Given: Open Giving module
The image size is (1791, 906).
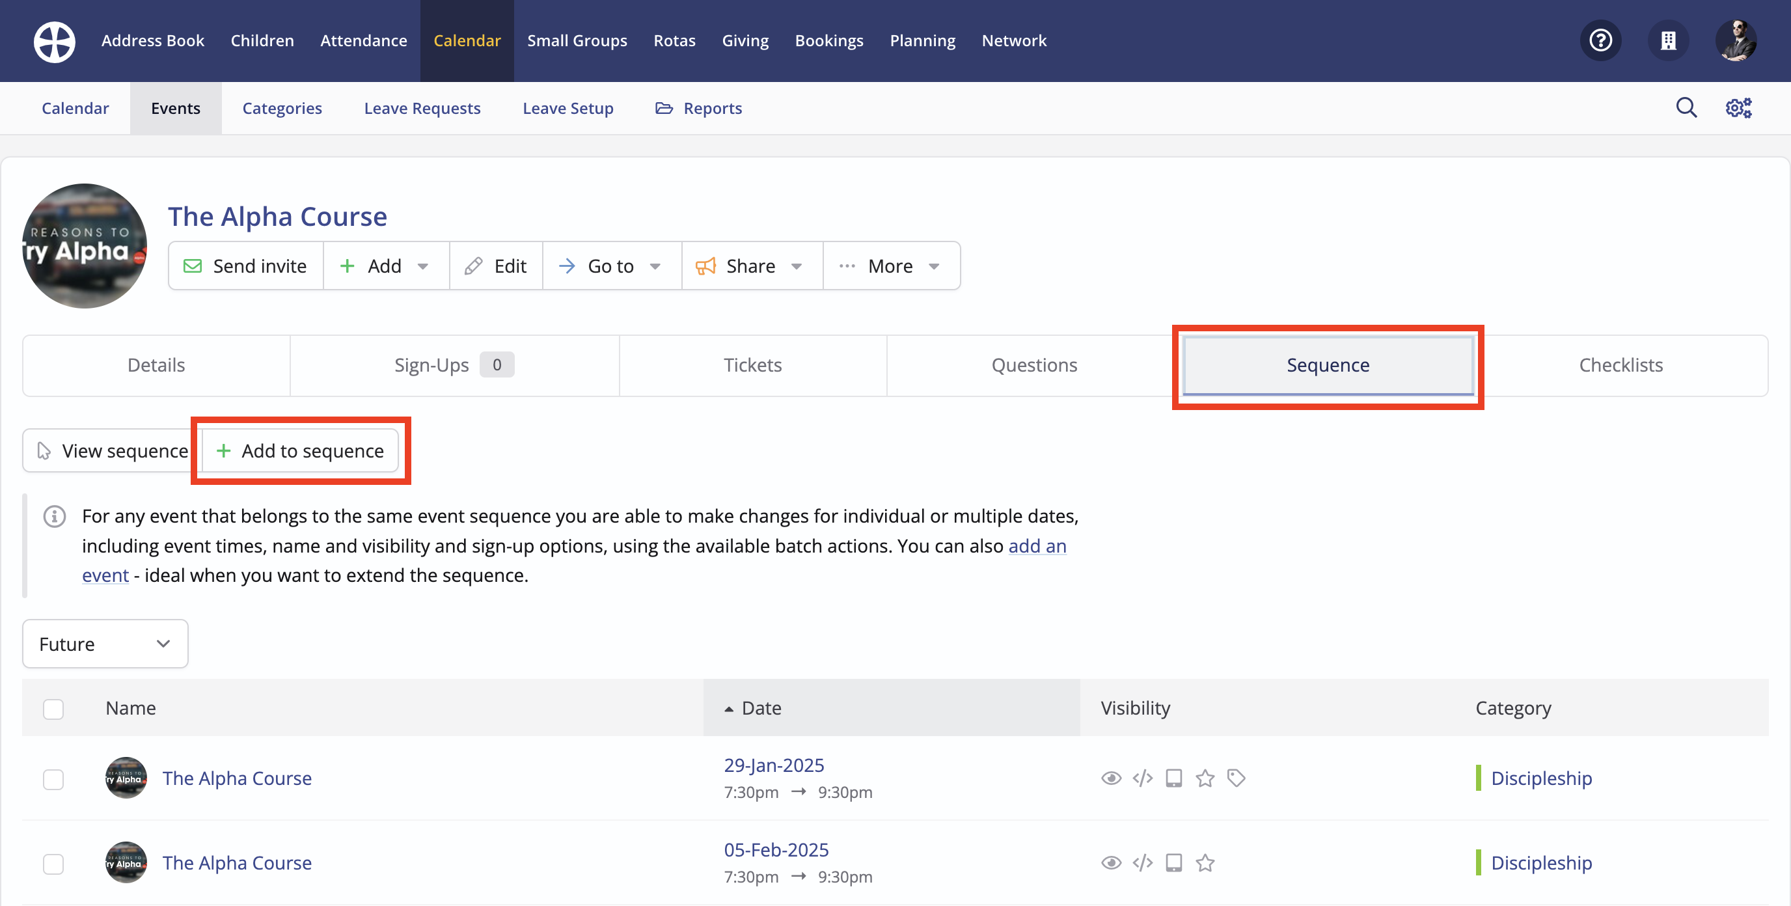Looking at the screenshot, I should 745,40.
